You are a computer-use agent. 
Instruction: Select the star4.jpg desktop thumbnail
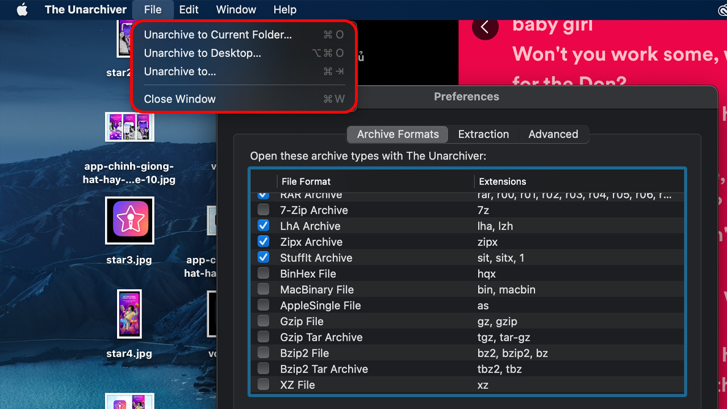[129, 314]
